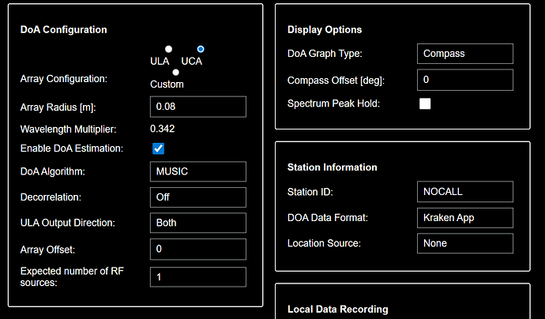Focus the Expected number of RF sources field
Image resolution: width=545 pixels, height=319 pixels.
tap(197, 277)
